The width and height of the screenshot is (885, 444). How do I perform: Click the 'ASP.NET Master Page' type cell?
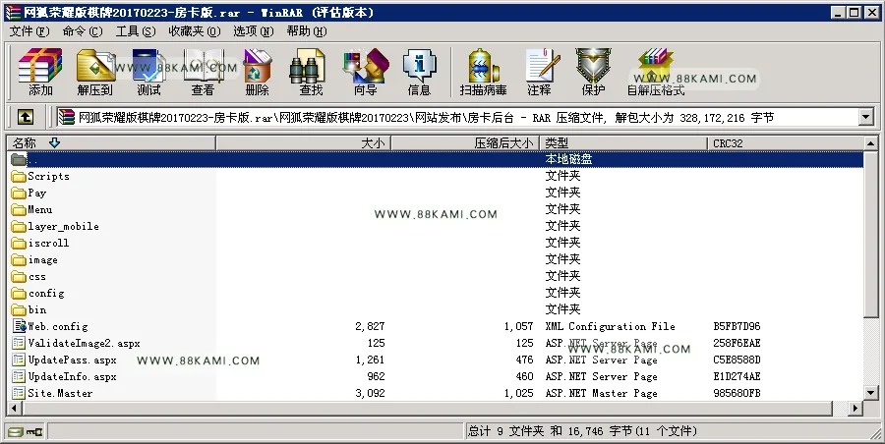coord(601,393)
